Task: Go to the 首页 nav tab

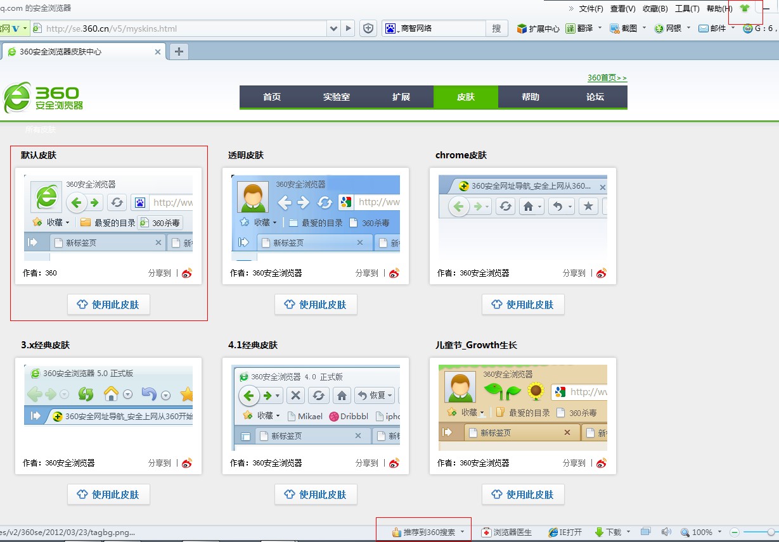Action: [272, 97]
